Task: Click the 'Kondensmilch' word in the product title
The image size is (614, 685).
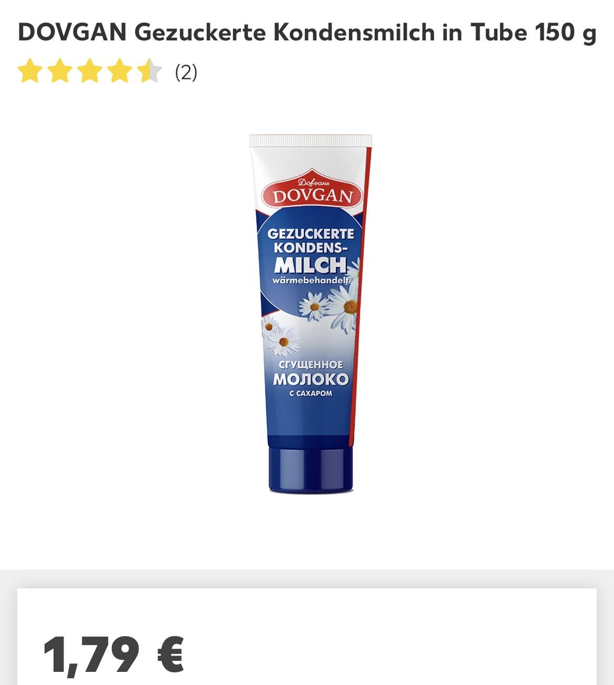Action: 354,33
